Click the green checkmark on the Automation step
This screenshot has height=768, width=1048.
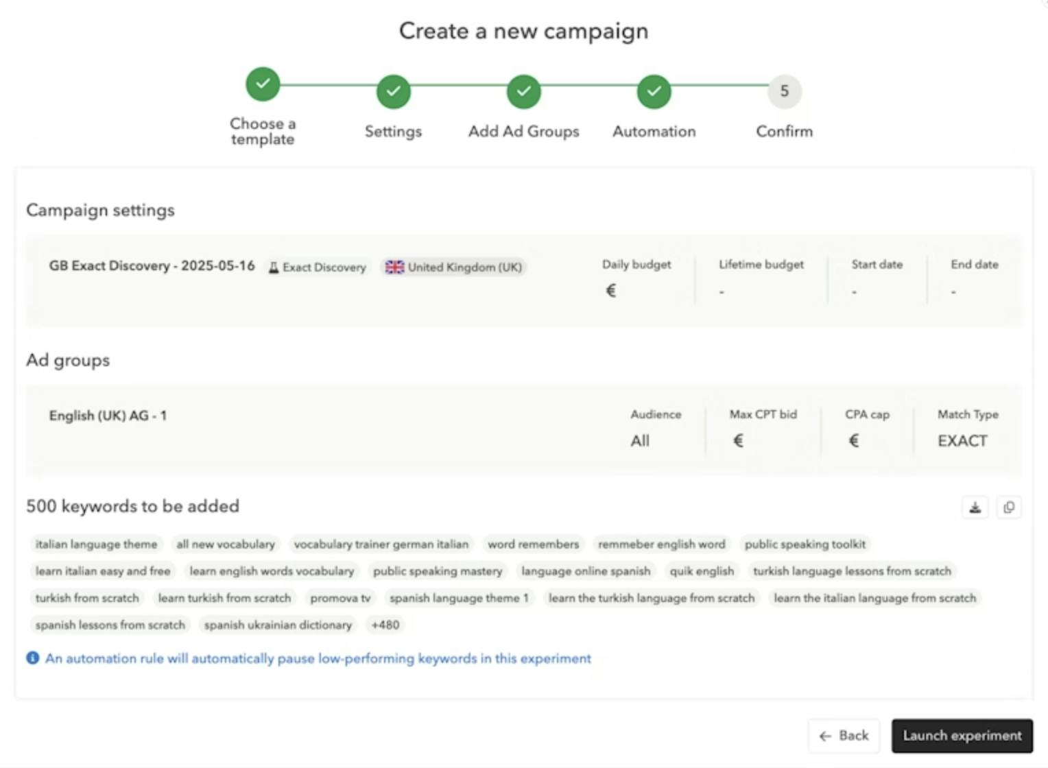[653, 91]
